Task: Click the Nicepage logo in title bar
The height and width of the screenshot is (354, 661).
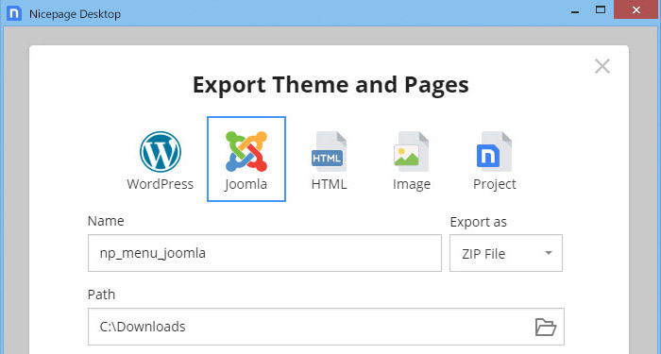Action: click(x=14, y=13)
